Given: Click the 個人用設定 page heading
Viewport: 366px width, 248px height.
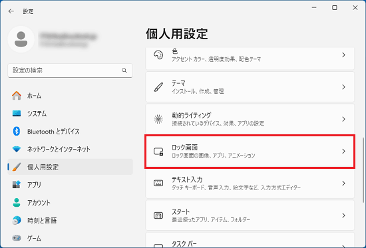Looking at the screenshot, I should (177, 34).
